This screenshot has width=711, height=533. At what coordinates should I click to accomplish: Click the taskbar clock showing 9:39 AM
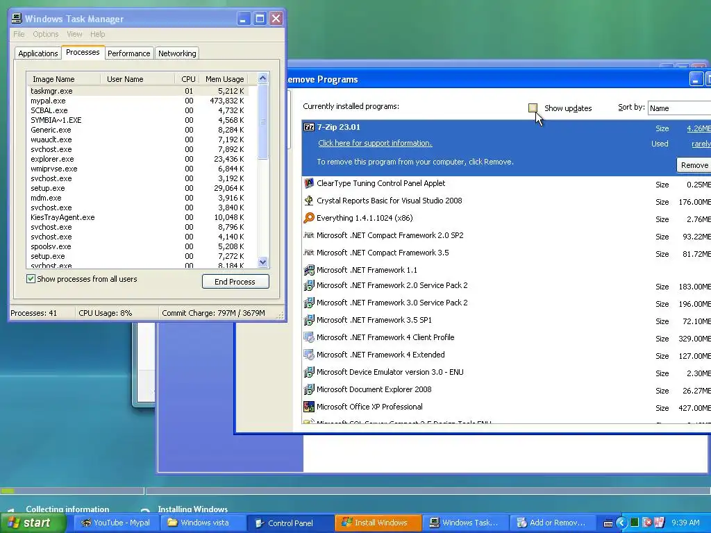tap(685, 523)
